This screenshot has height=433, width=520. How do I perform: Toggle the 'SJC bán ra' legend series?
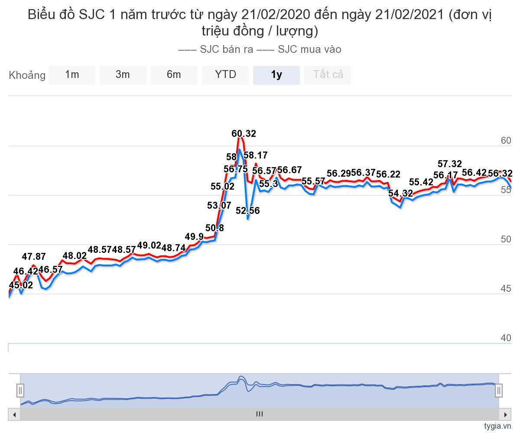(x=217, y=49)
